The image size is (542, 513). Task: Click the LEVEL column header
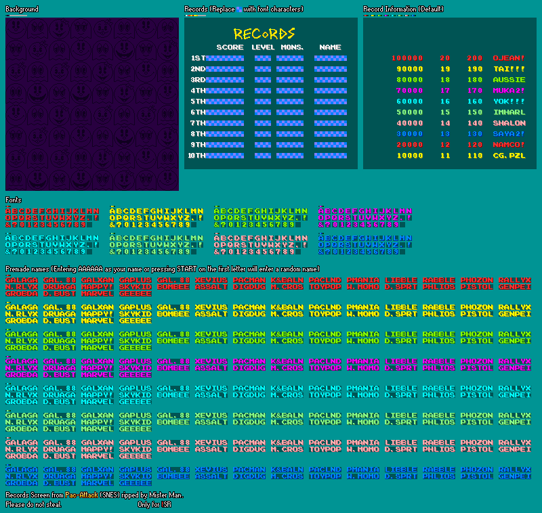[263, 47]
